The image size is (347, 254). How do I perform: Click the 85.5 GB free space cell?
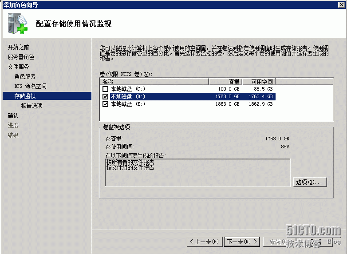[x=263, y=89]
